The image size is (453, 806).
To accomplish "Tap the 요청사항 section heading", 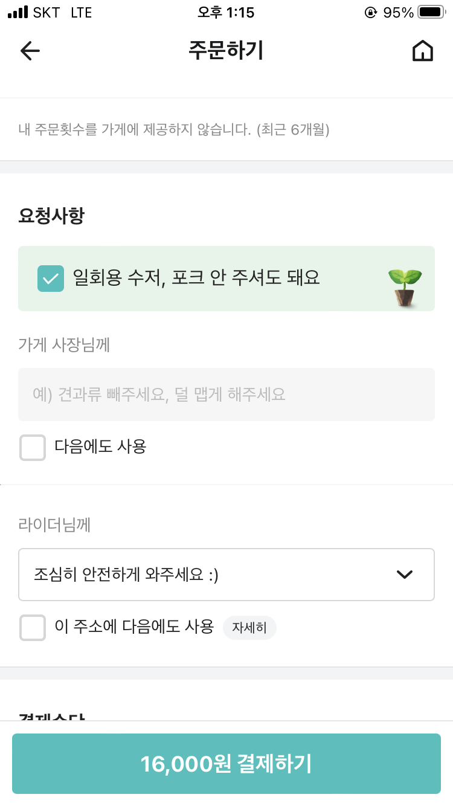I will click(51, 216).
